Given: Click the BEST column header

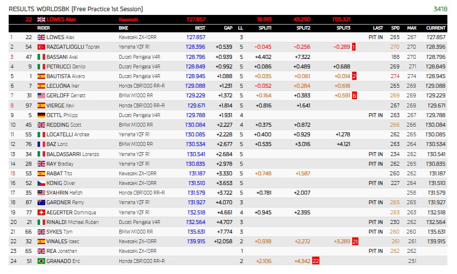Looking at the screenshot, I should (200, 28).
